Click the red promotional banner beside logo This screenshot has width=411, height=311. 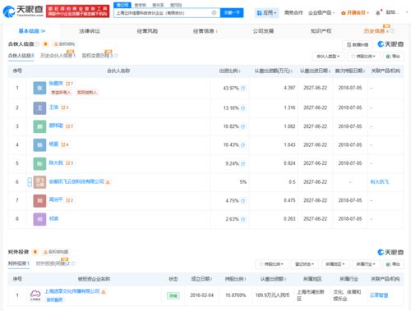pyautogui.click(x=77, y=11)
